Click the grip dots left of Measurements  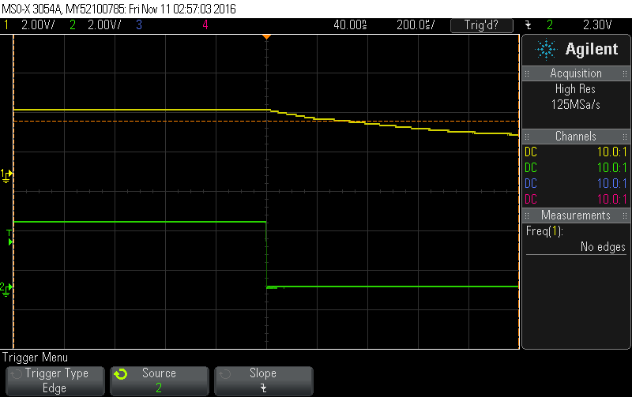pos(527,215)
